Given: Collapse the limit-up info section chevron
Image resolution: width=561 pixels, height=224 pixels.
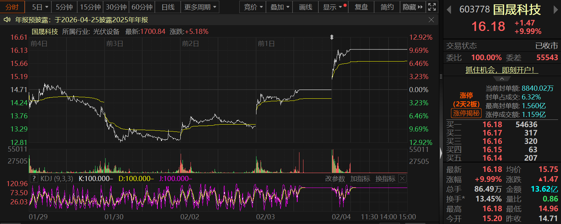Looking at the screenshot, I should [502, 79].
